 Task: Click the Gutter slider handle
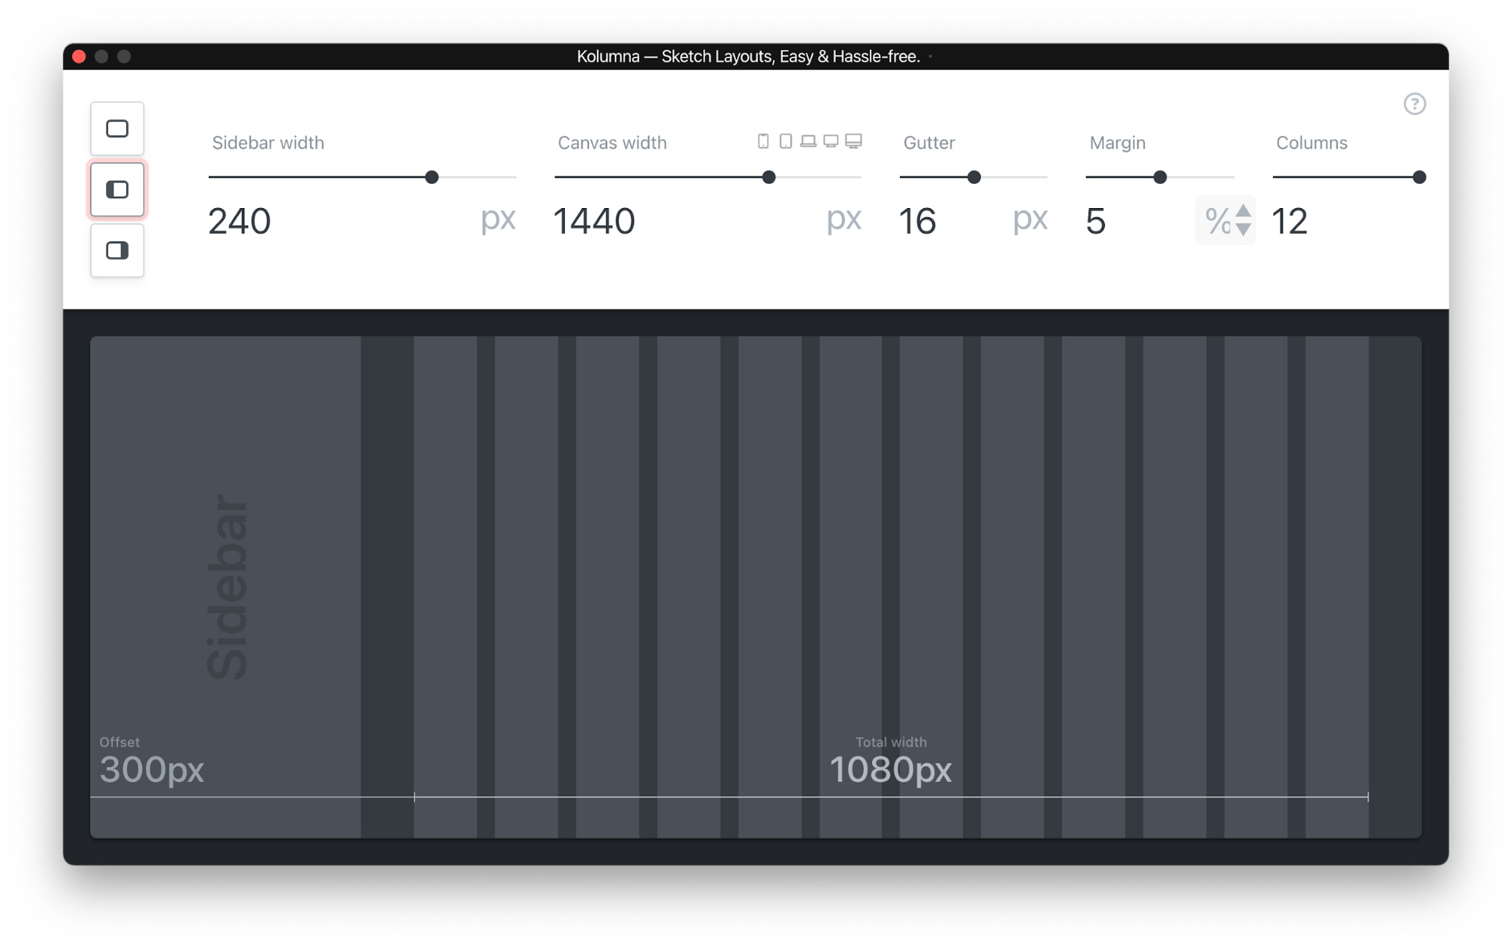974,177
